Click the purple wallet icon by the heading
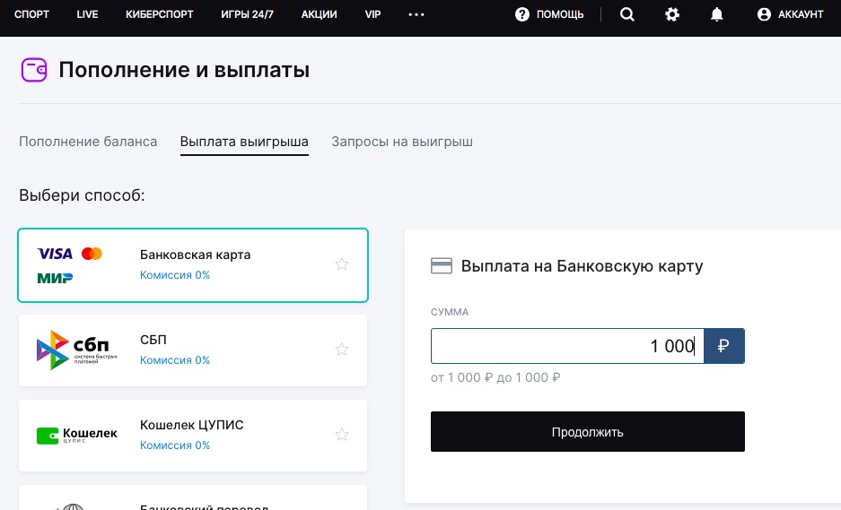 pos(34,70)
